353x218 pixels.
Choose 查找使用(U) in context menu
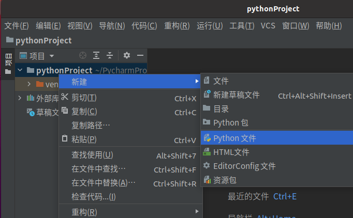point(130,155)
